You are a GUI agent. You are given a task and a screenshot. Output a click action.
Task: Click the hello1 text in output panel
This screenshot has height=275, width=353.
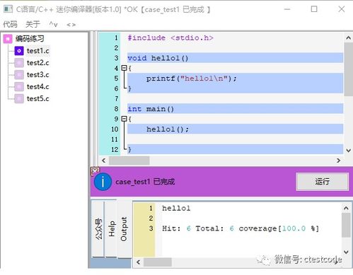(x=176, y=208)
